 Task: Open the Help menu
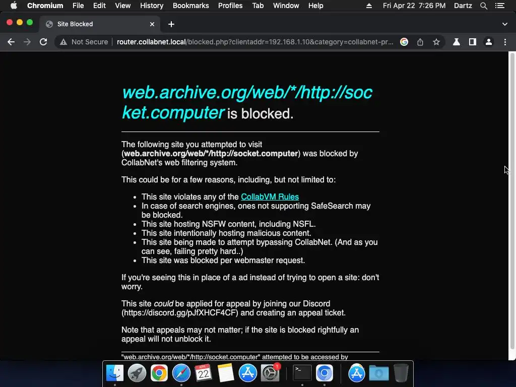click(x=315, y=6)
